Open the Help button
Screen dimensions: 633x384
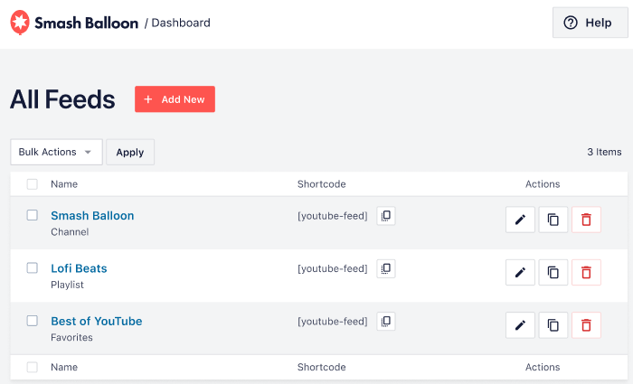pyautogui.click(x=590, y=23)
